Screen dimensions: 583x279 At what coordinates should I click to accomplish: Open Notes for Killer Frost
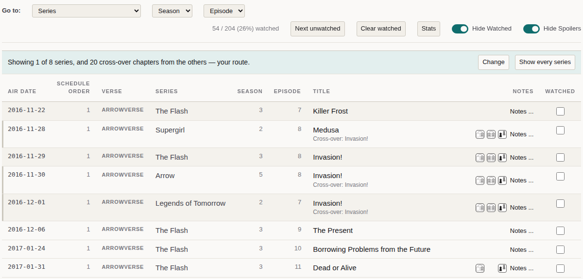tap(522, 112)
